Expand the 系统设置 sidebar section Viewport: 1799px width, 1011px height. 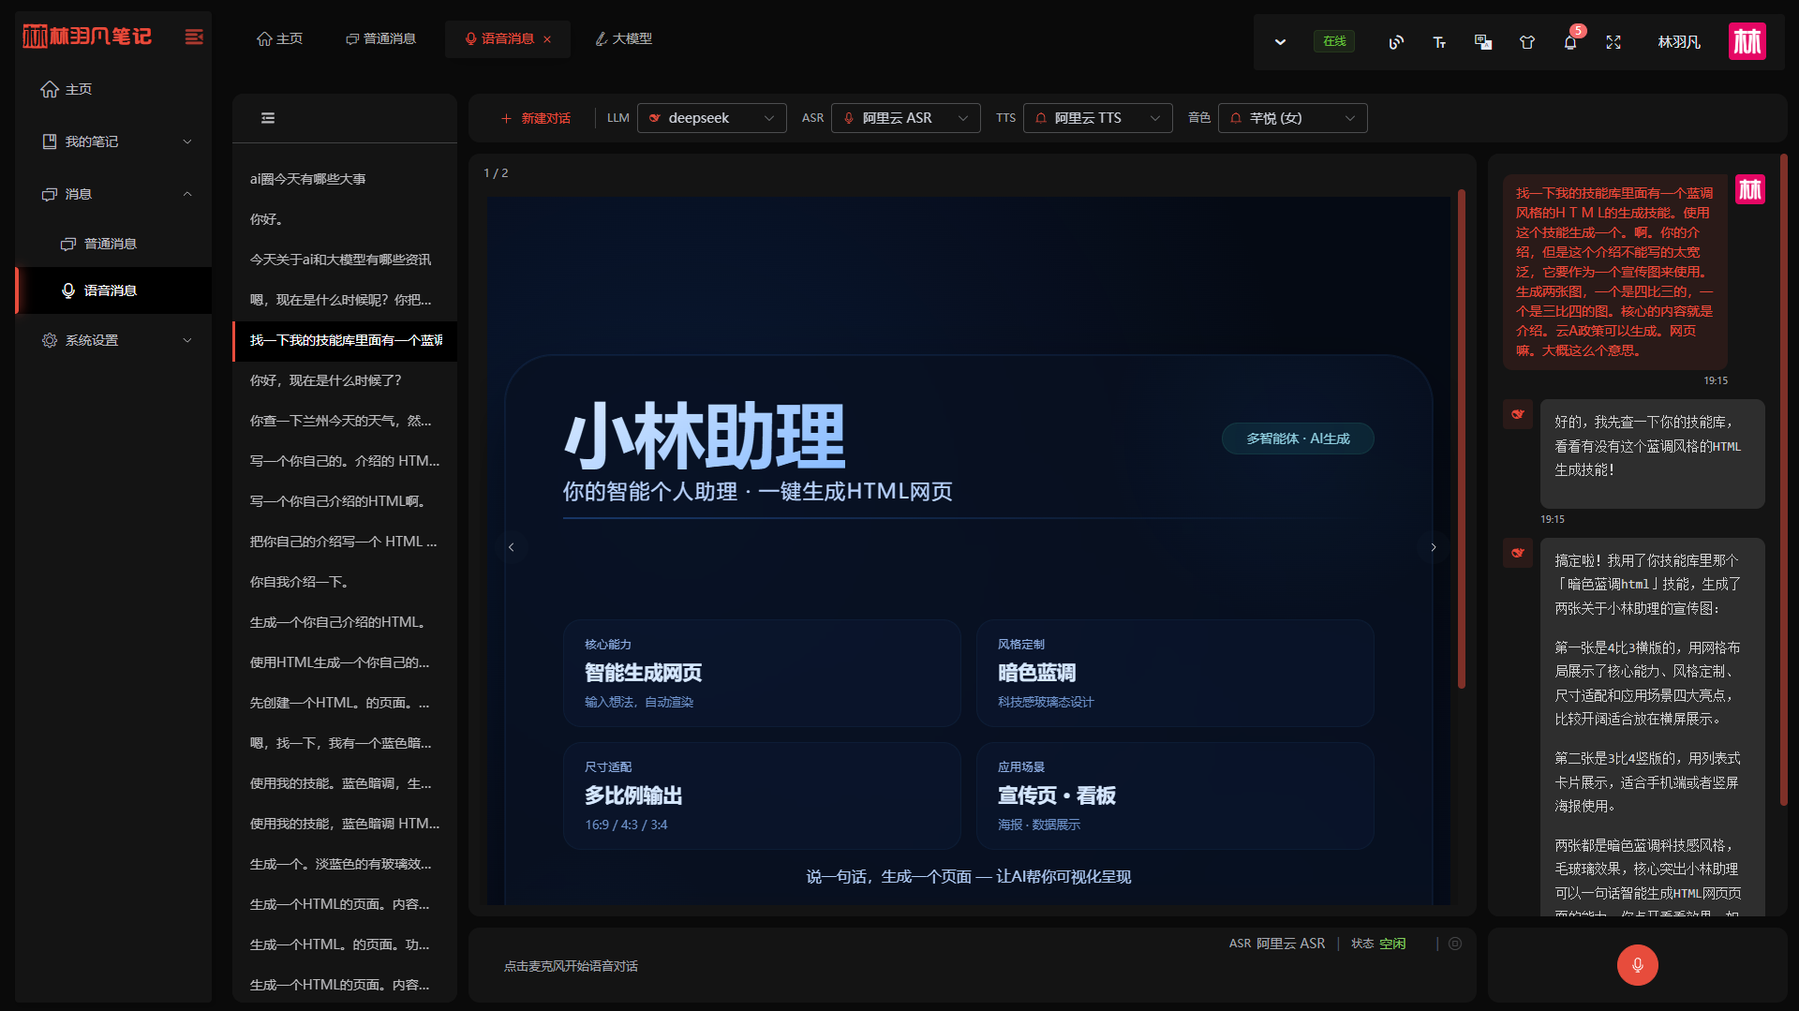point(113,340)
